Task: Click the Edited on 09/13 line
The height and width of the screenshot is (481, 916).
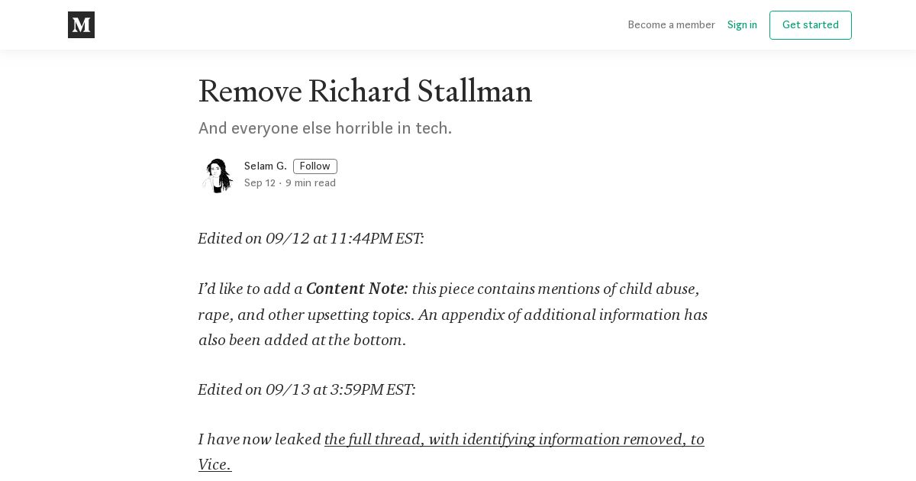Action: (x=307, y=389)
